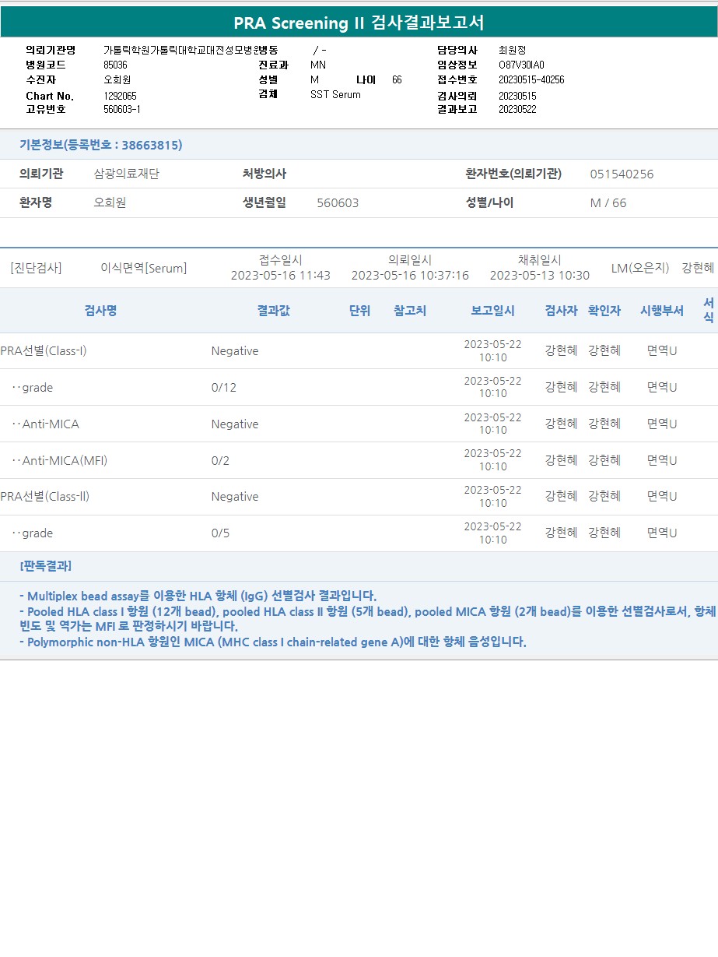Click the PRA Screening II report title banner
The width and height of the screenshot is (718, 957).
(359, 23)
